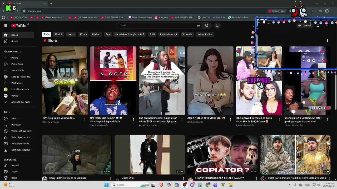Select the Jocuri de acțiune și aventură chip

click(130, 34)
